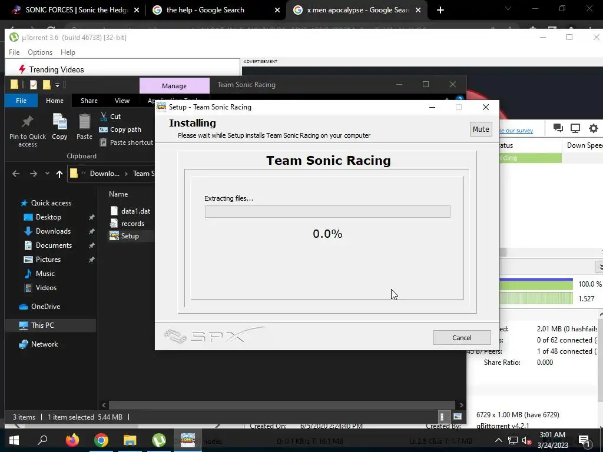Open the uTorrent chat bubble icon
Screen dimensions: 603x452
(x=558, y=128)
